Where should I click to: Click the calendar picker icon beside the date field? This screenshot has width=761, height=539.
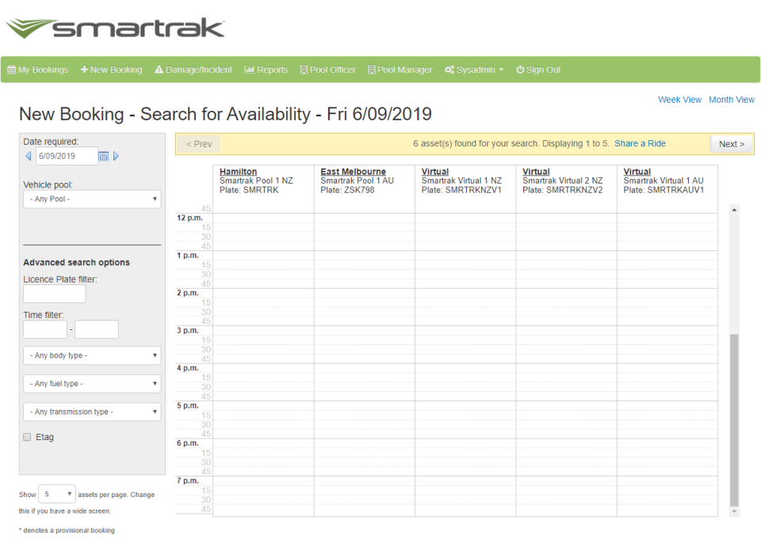point(103,156)
